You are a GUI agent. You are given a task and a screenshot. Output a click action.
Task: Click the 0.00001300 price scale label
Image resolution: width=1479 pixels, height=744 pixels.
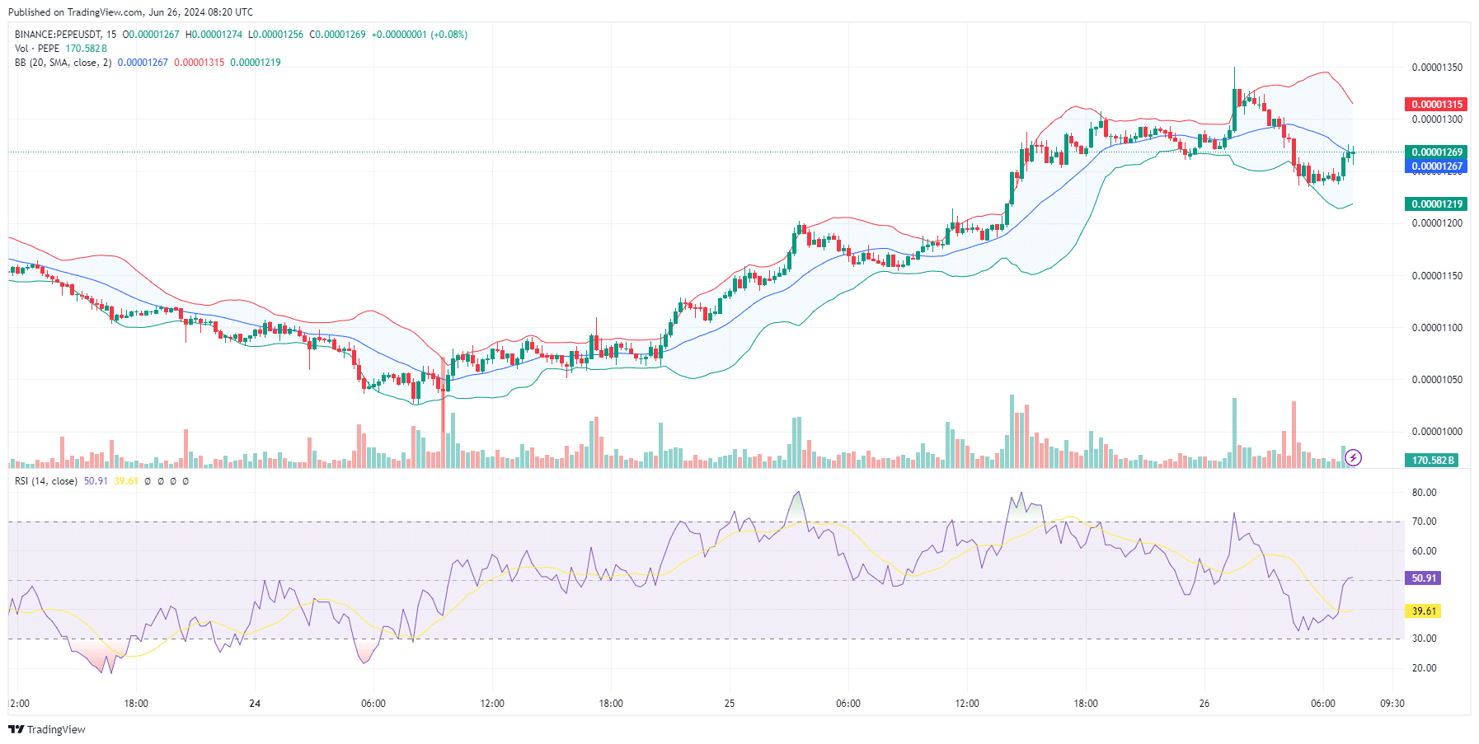coord(1437,119)
